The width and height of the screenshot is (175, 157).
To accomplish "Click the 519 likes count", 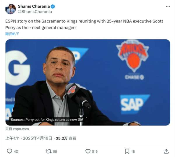I will pos(95,151).
